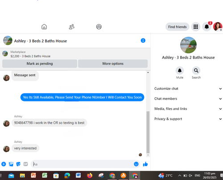Screen dimensions: 223x180
Task: Click the message with phone number 9048647798
Action: [49, 123]
